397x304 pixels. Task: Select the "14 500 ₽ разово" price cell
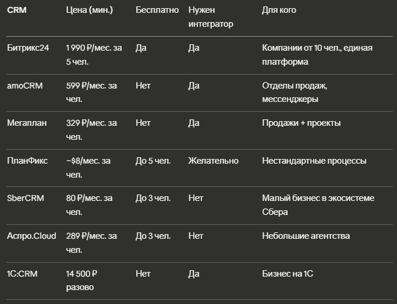[x=82, y=280]
